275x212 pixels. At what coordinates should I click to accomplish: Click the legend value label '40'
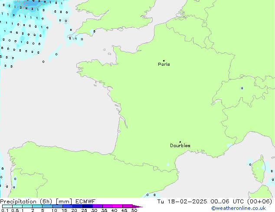click(115, 210)
